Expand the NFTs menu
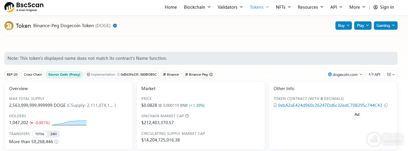The height and width of the screenshot is (151, 408). (283, 7)
